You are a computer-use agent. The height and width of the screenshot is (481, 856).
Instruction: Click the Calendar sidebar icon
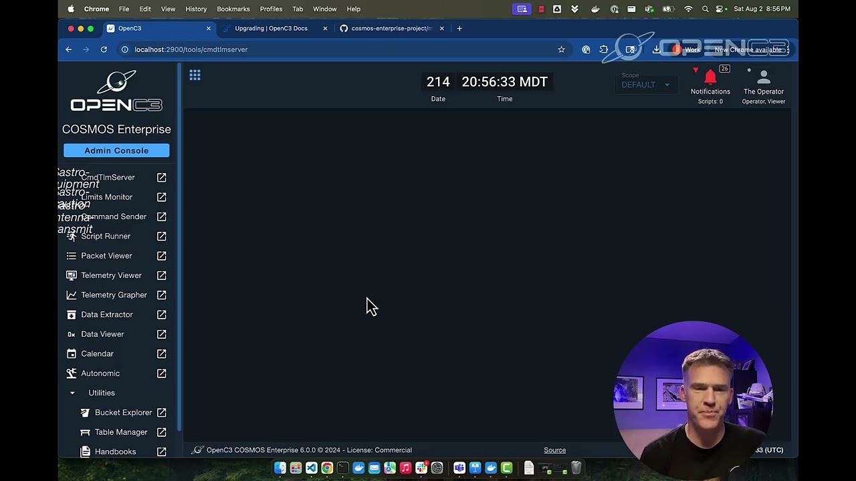tap(72, 353)
